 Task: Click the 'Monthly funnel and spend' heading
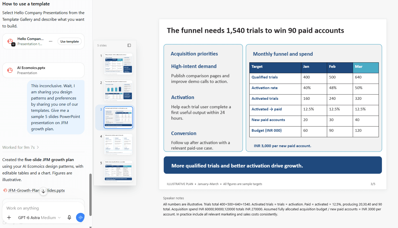[x=283, y=54]
